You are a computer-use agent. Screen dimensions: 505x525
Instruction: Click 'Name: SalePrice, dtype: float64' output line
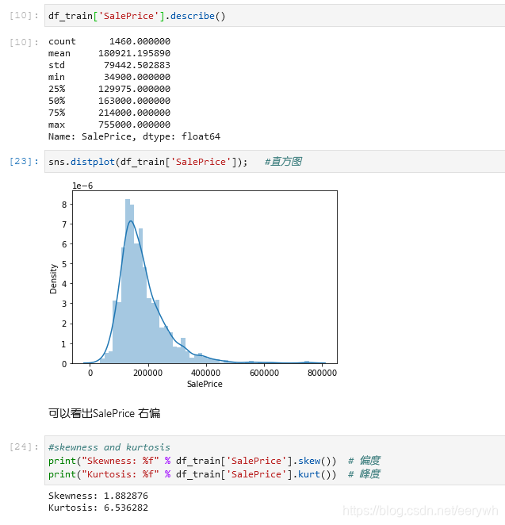click(134, 136)
